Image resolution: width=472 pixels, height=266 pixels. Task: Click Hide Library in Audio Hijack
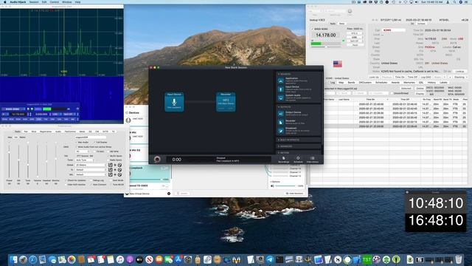point(313,160)
